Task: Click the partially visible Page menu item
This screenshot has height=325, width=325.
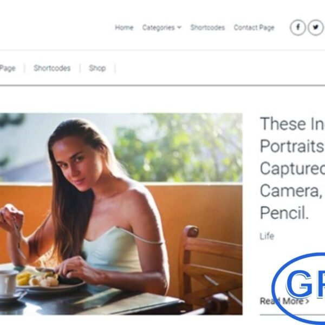Action: click(8, 68)
